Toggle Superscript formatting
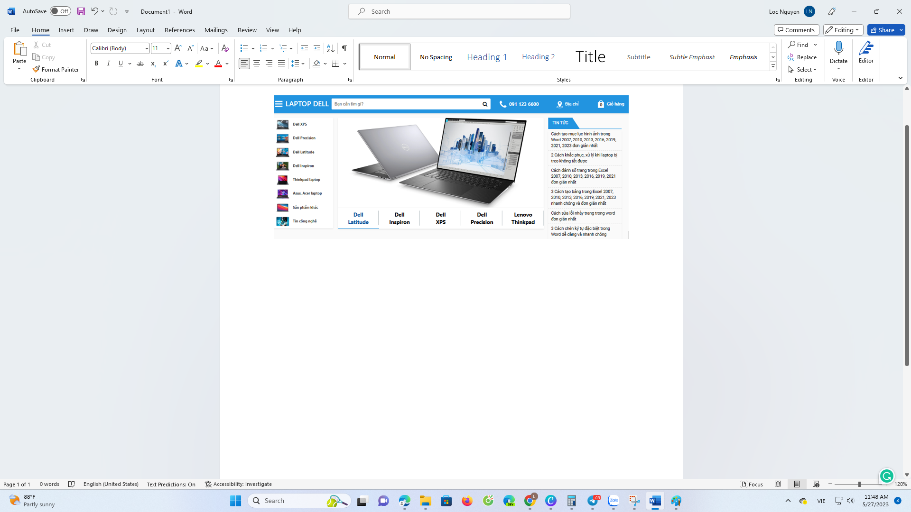 (166, 64)
